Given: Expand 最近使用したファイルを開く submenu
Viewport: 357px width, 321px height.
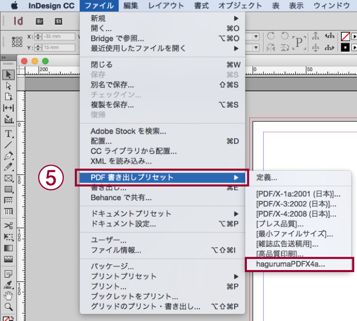Looking at the screenshot, I should [x=162, y=48].
